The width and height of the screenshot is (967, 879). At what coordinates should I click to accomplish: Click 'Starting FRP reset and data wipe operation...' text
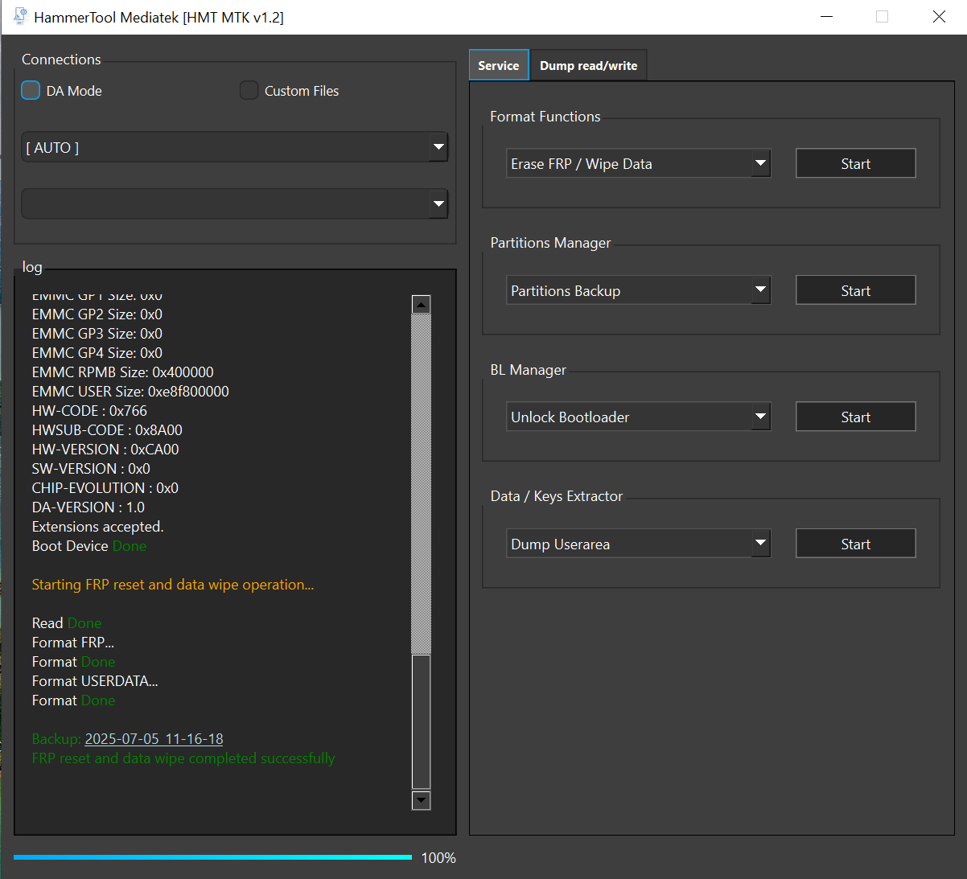[x=173, y=584]
